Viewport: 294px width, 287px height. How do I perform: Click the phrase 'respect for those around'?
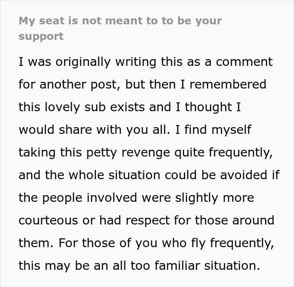click(200, 221)
